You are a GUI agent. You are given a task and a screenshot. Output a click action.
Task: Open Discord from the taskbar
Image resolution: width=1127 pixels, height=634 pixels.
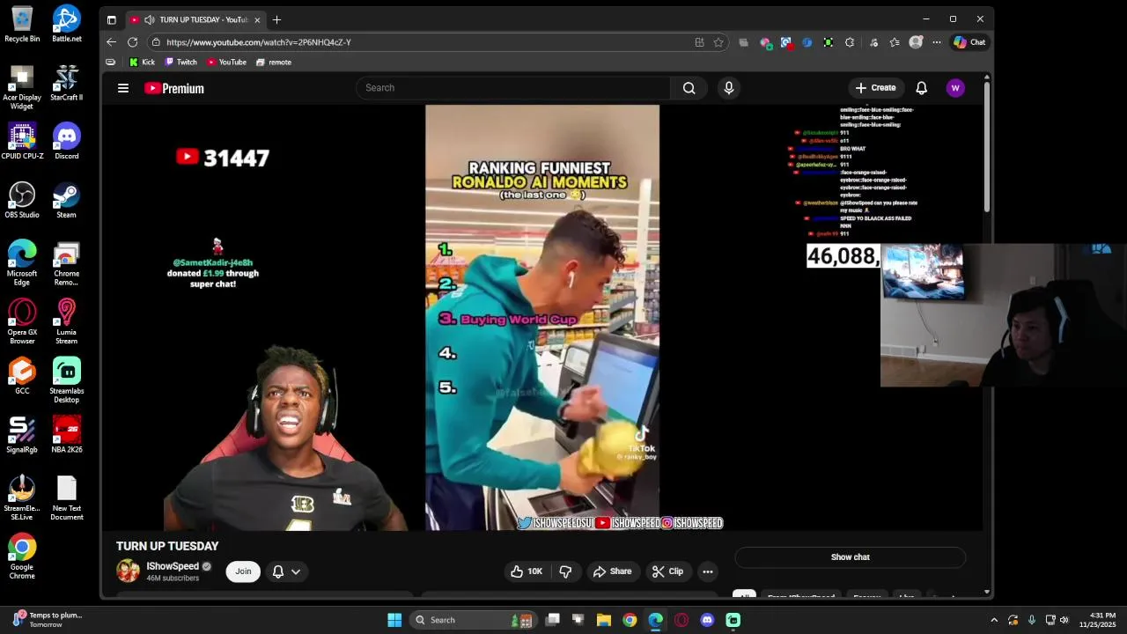point(707,620)
